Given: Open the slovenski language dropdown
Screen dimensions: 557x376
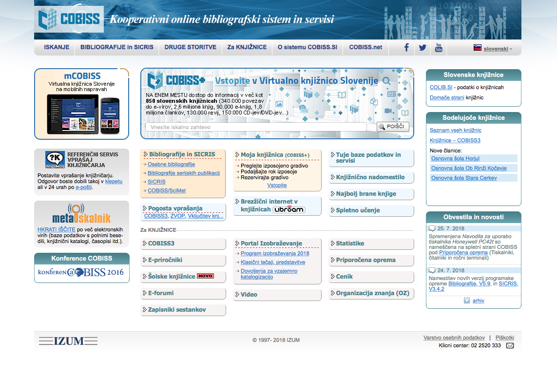Looking at the screenshot, I should (x=493, y=48).
